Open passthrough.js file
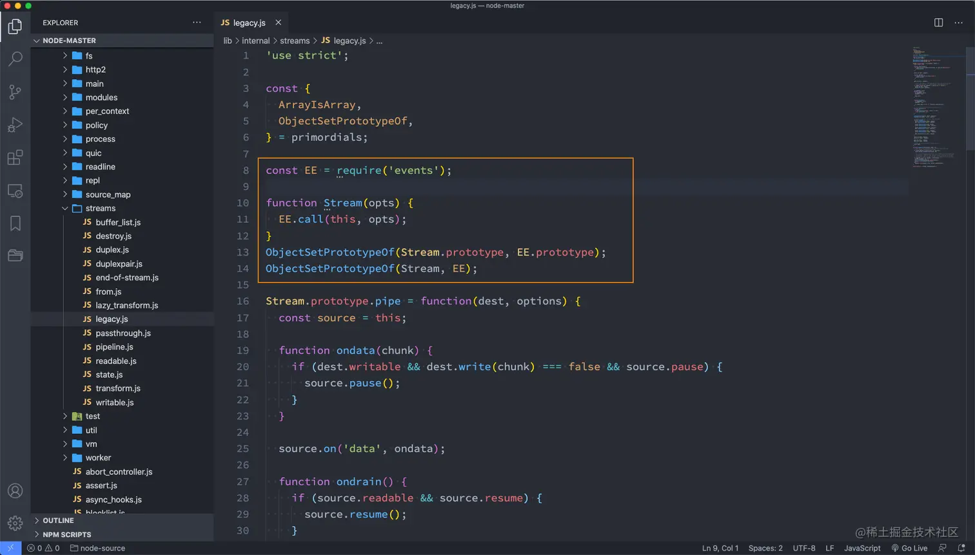975x555 pixels. tap(123, 334)
